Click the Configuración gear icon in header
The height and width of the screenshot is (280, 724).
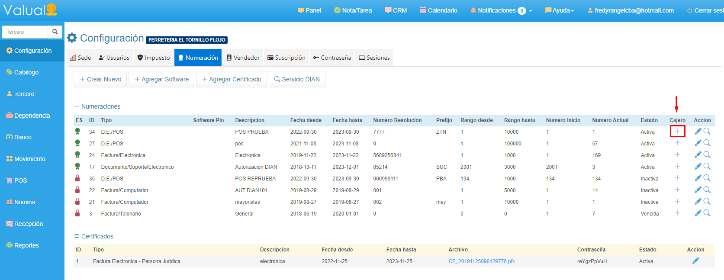(72, 38)
